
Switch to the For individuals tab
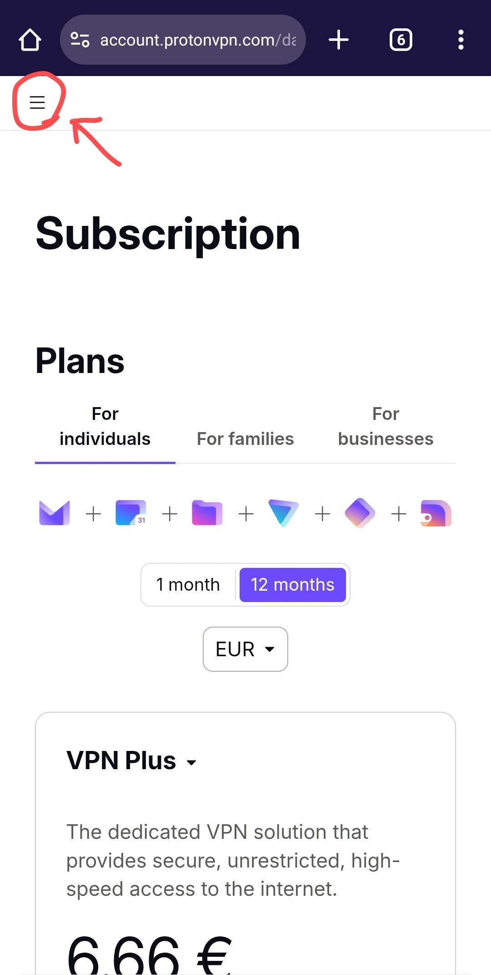pos(105,426)
